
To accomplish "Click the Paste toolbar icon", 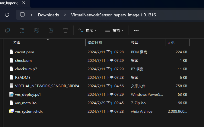I will 22,30.
